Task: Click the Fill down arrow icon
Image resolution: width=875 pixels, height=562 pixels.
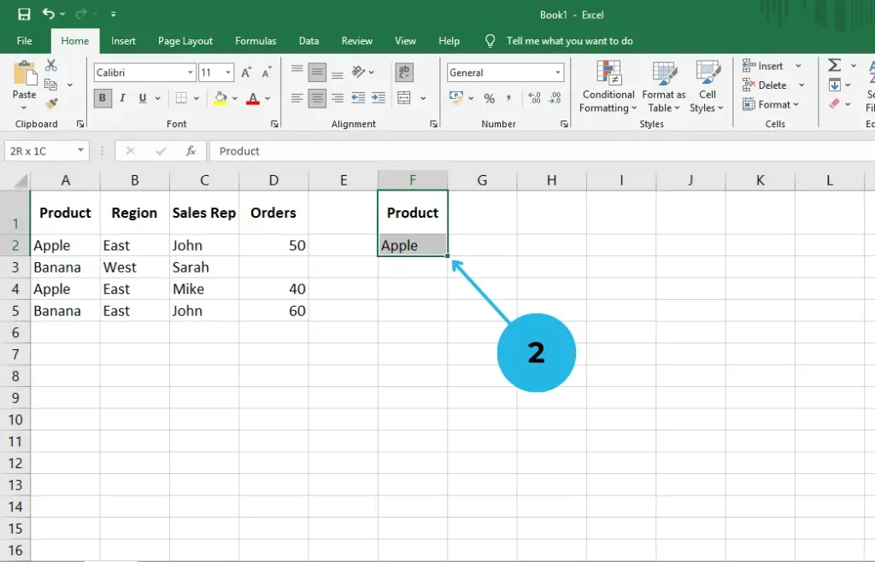Action: point(834,85)
